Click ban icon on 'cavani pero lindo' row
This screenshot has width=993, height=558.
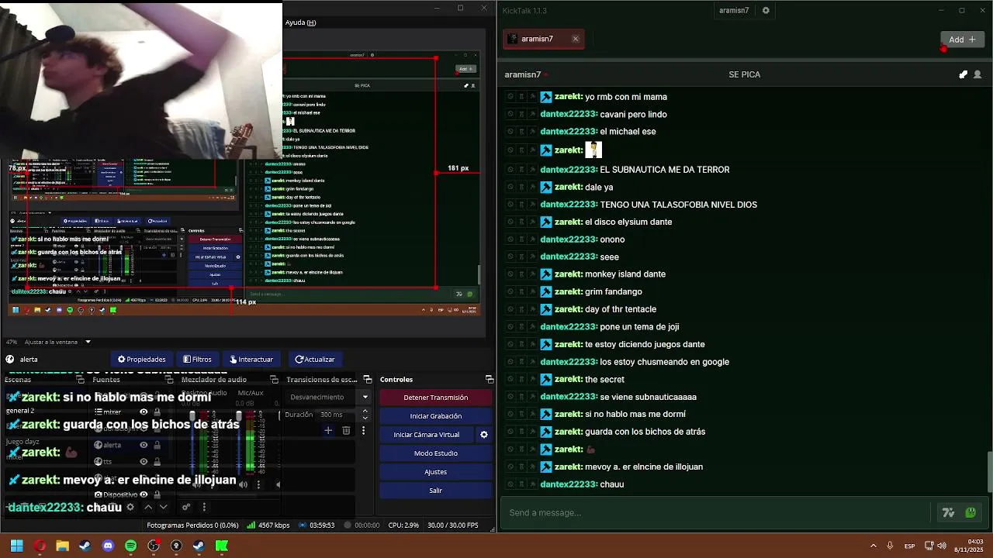tap(510, 114)
